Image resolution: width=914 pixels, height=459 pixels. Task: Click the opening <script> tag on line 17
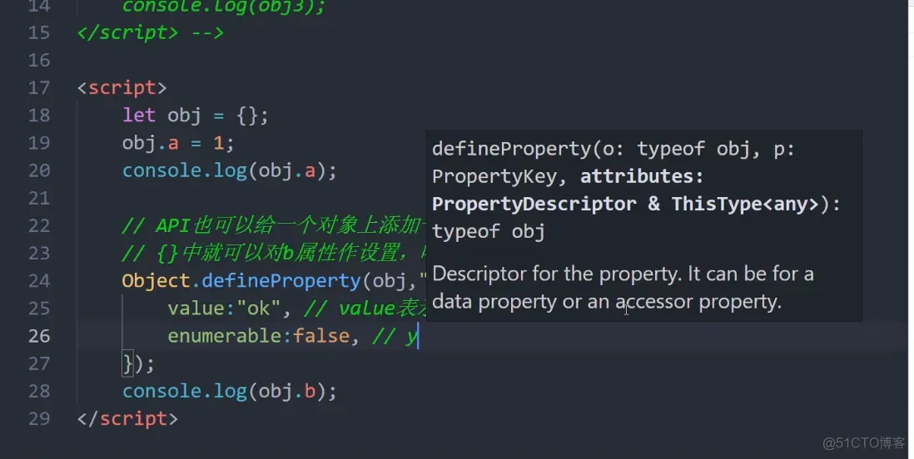(122, 88)
